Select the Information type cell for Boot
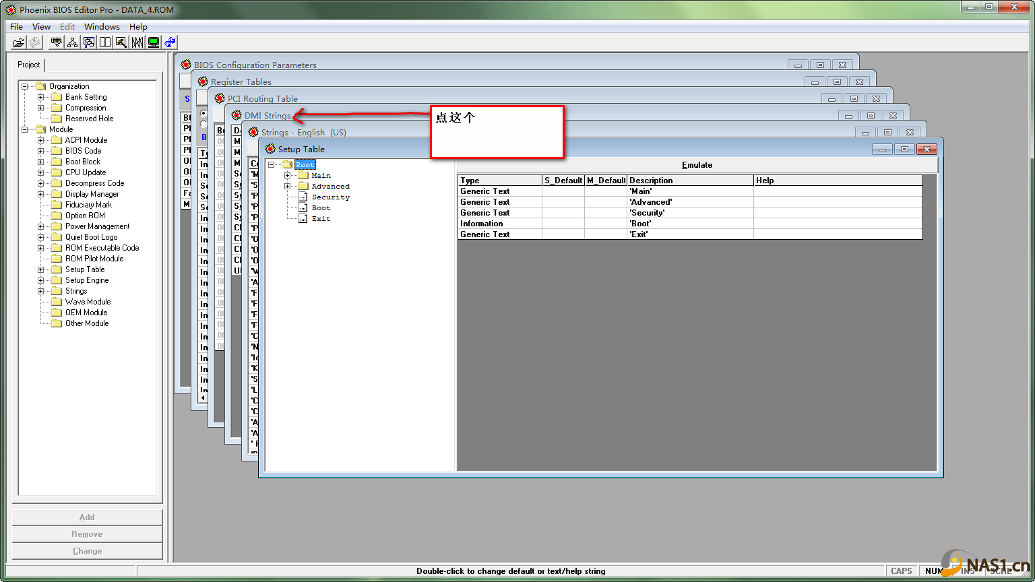Image resolution: width=1035 pixels, height=582 pixels. coord(500,224)
